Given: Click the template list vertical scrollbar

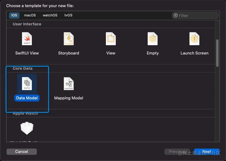Looking at the screenshot, I should tap(217, 53).
